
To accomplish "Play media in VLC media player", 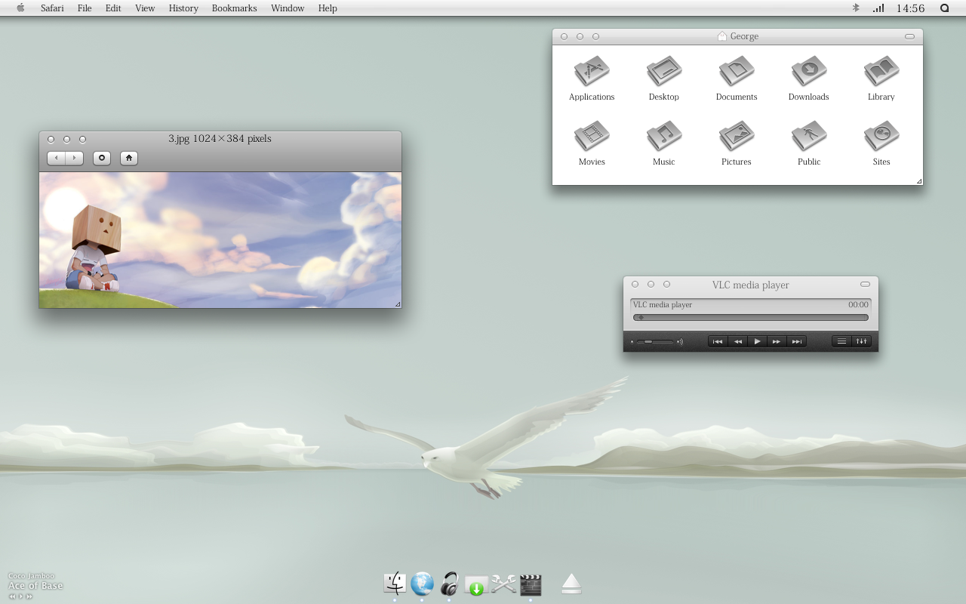I will click(x=757, y=341).
